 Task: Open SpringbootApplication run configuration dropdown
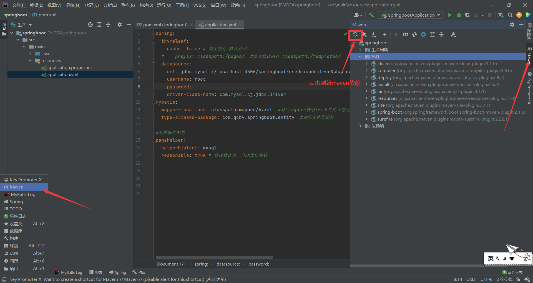[x=411, y=15]
